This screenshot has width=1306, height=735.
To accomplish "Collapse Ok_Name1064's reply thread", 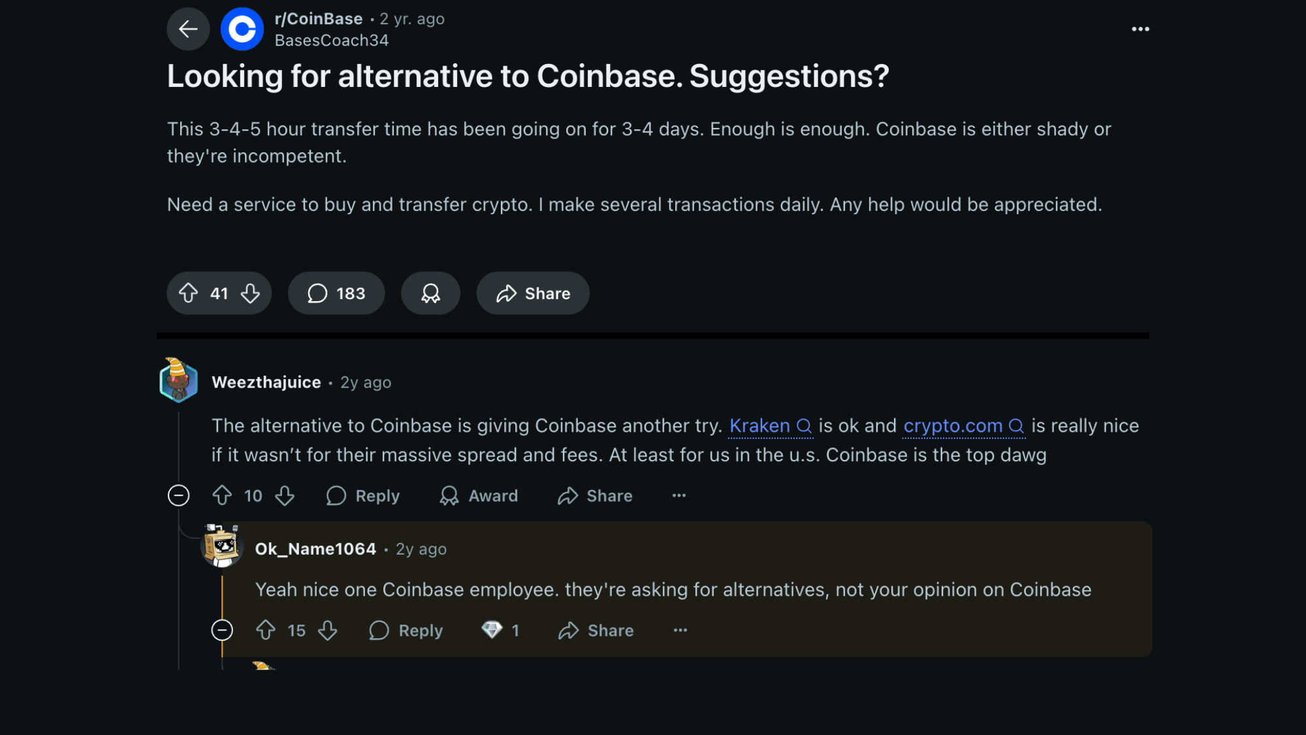I will tap(222, 630).
